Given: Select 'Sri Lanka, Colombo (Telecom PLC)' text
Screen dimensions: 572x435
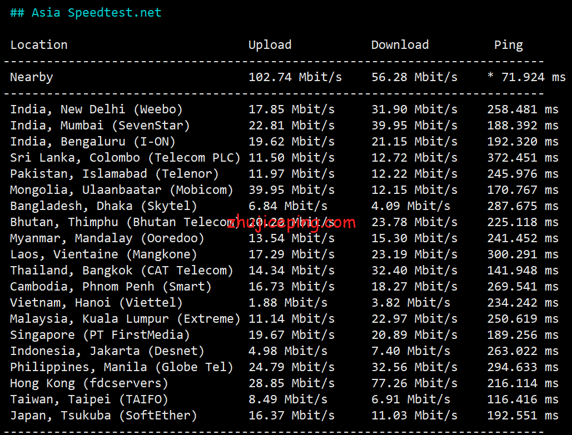Looking at the screenshot, I should pos(125,158).
